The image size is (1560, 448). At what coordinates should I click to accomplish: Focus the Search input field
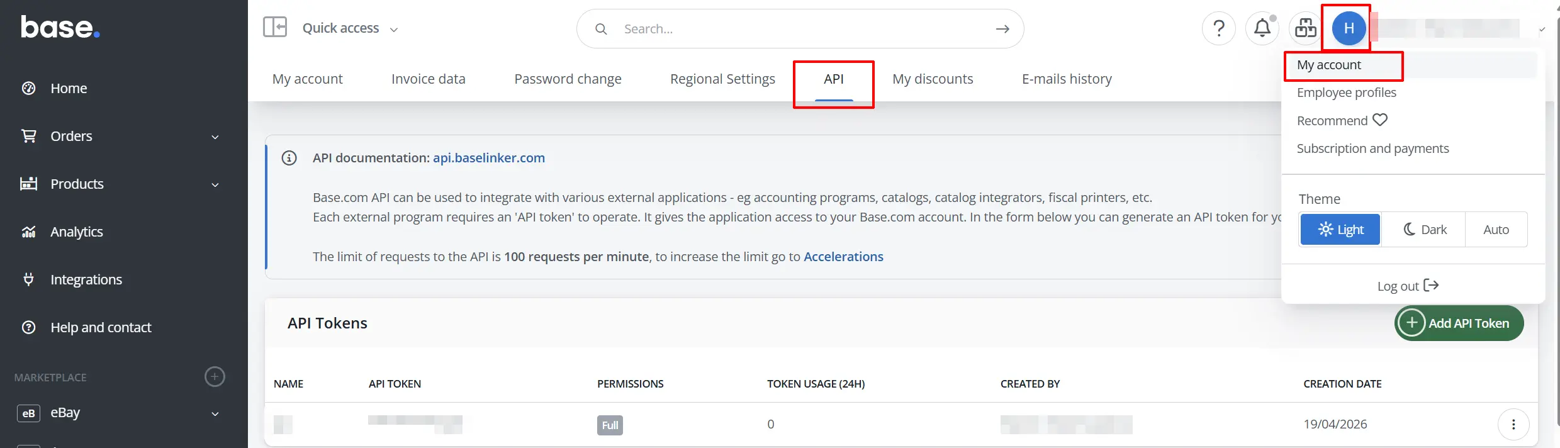point(799,29)
